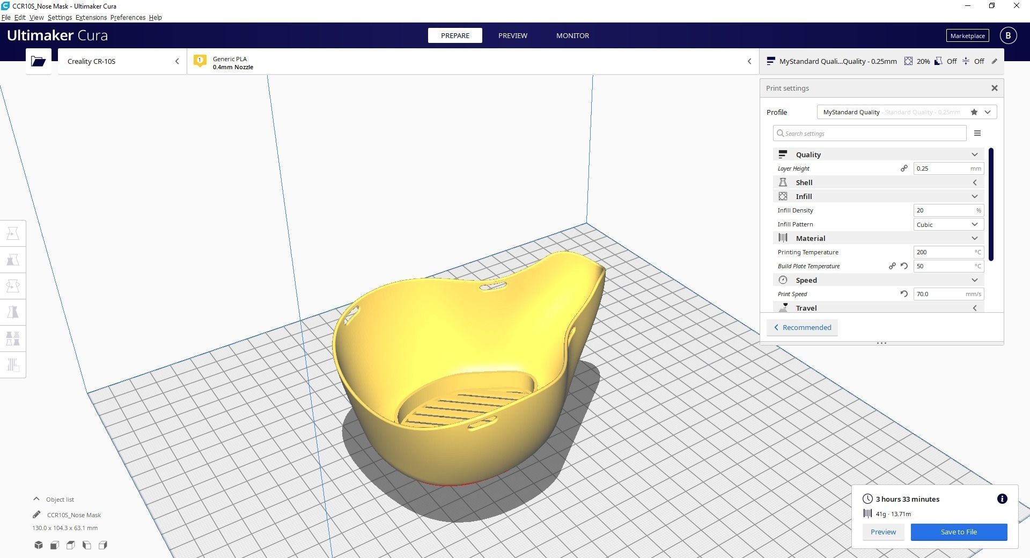Edit the Layer Height value field
This screenshot has height=558, width=1030.
(x=948, y=168)
